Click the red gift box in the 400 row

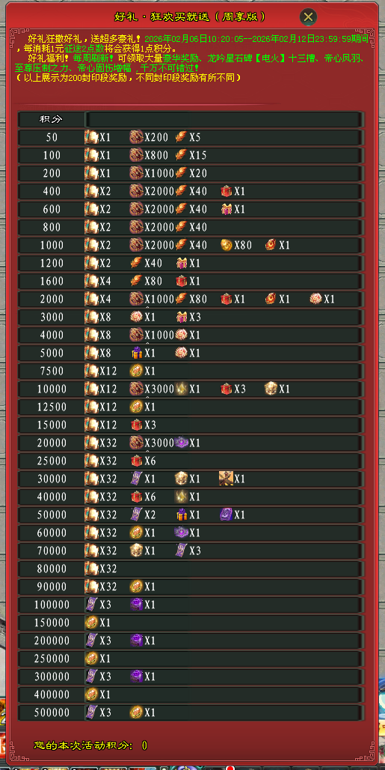coord(227,191)
